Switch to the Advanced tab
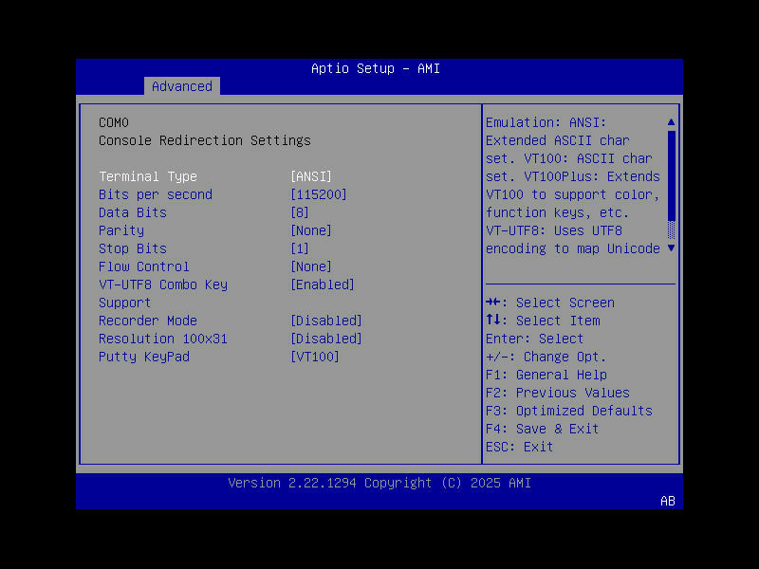 point(181,86)
